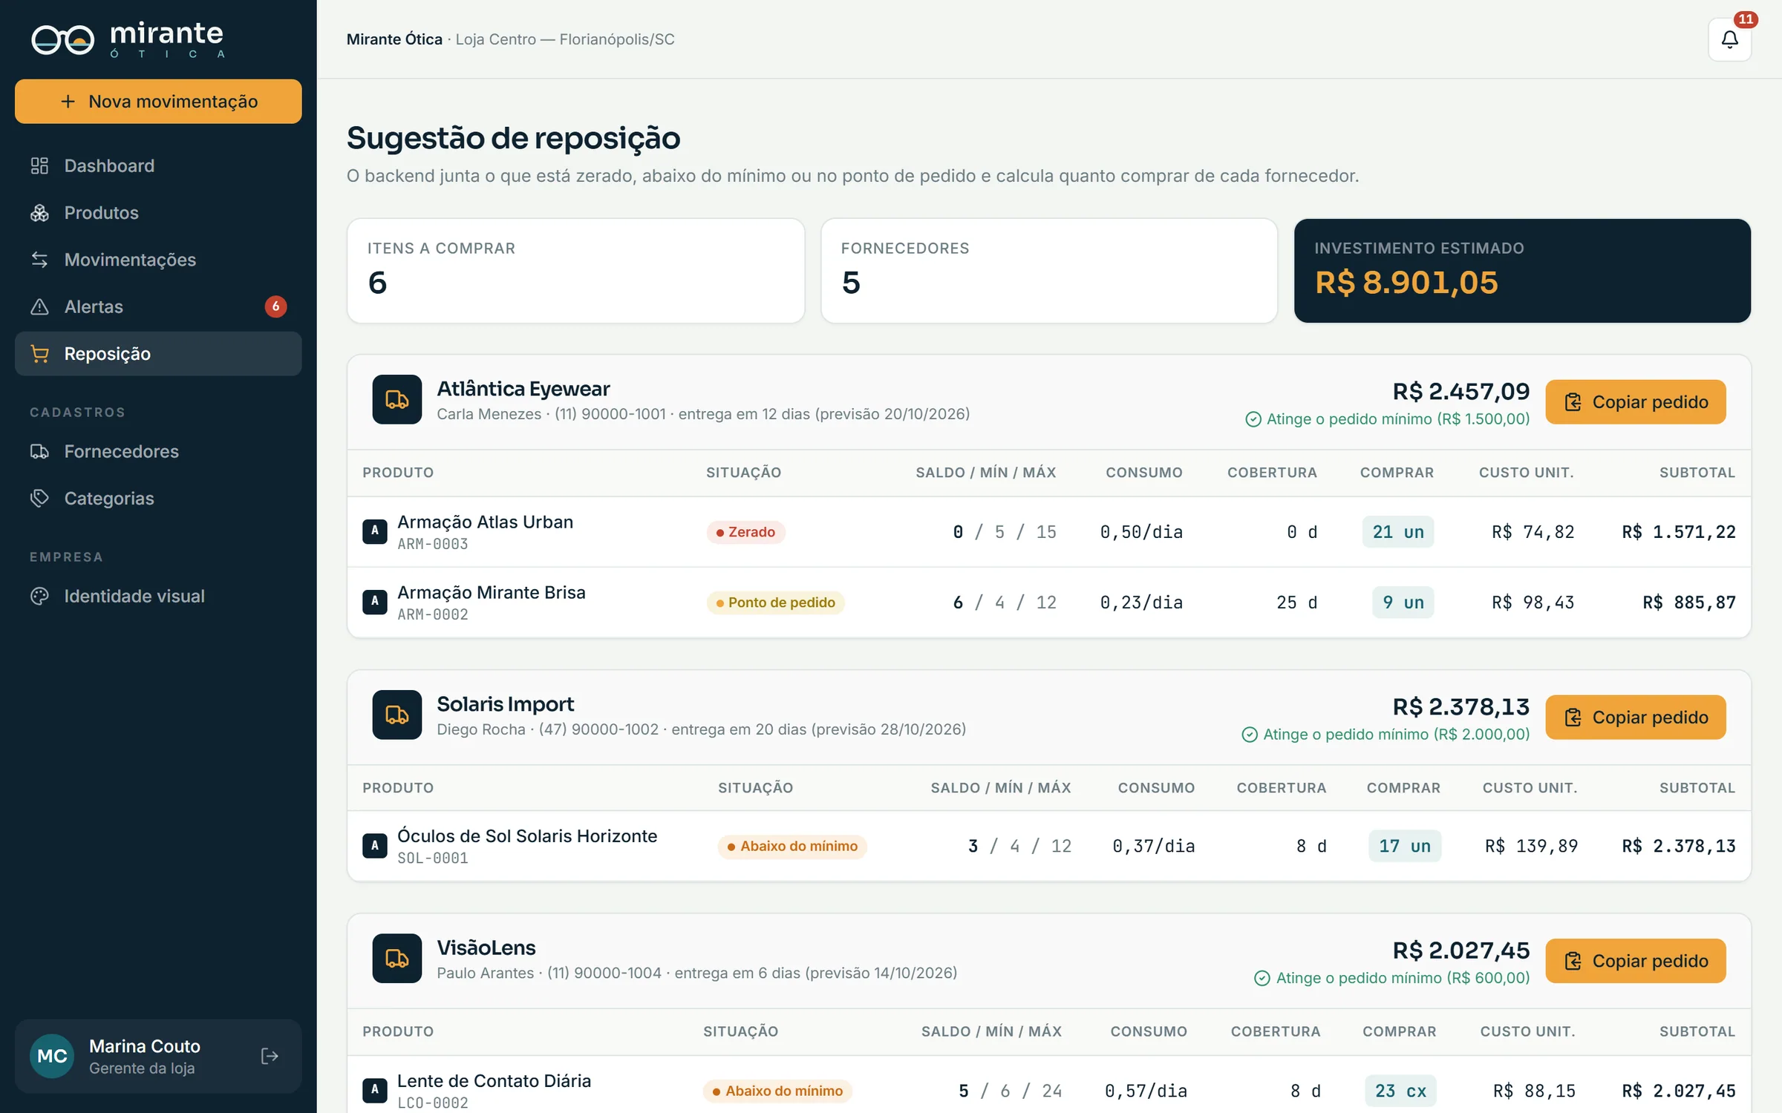Viewport: 1782px width, 1113px height.
Task: Click the curve-A badge beside Lente de Contato Diária
Action: pos(374,1090)
